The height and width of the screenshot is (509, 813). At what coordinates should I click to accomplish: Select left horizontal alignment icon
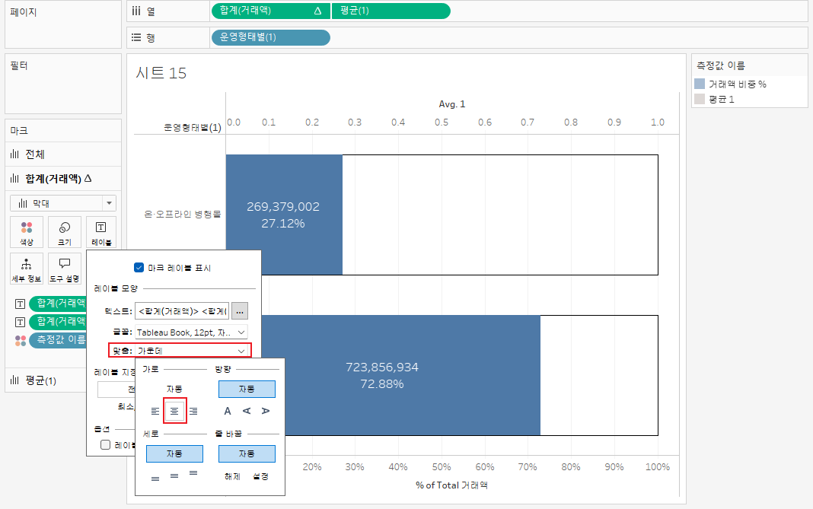155,411
